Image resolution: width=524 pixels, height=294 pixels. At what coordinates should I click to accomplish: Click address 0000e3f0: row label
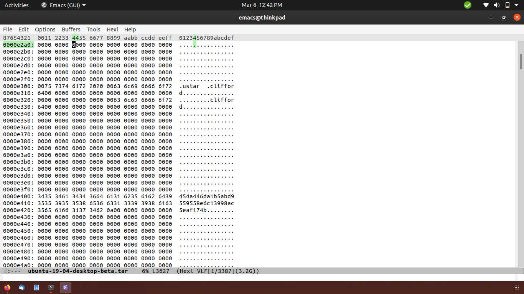pyautogui.click(x=18, y=189)
